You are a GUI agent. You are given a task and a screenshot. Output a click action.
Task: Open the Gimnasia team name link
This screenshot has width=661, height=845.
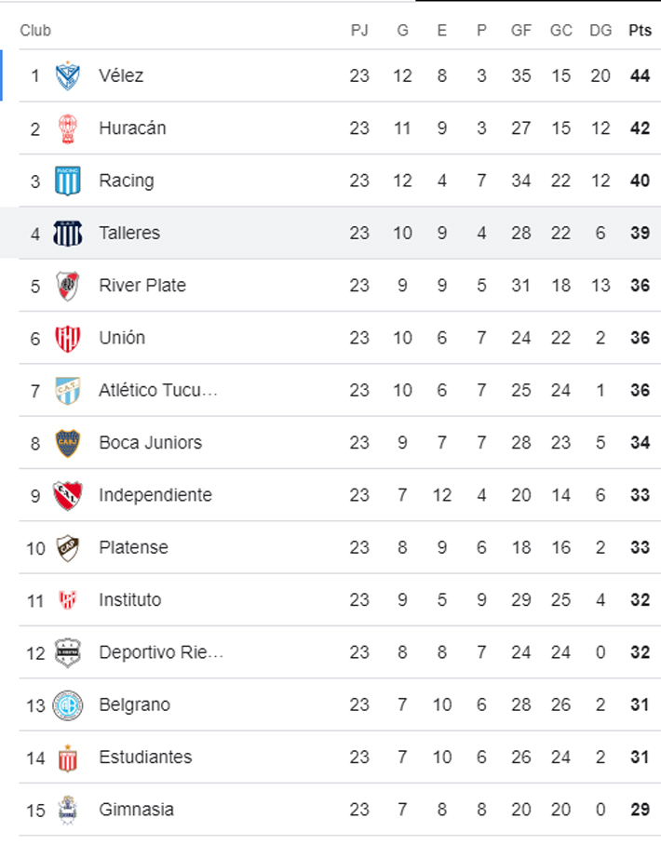pyautogui.click(x=136, y=810)
